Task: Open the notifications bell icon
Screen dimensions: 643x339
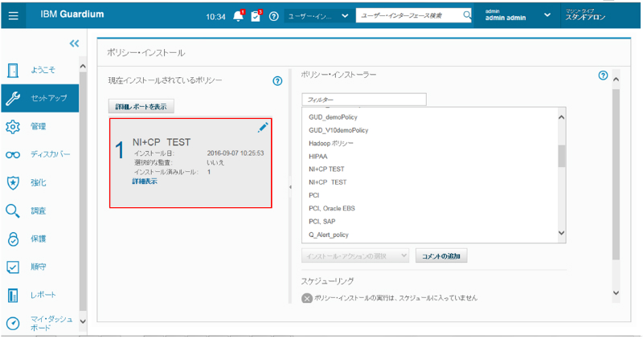Action: [238, 15]
